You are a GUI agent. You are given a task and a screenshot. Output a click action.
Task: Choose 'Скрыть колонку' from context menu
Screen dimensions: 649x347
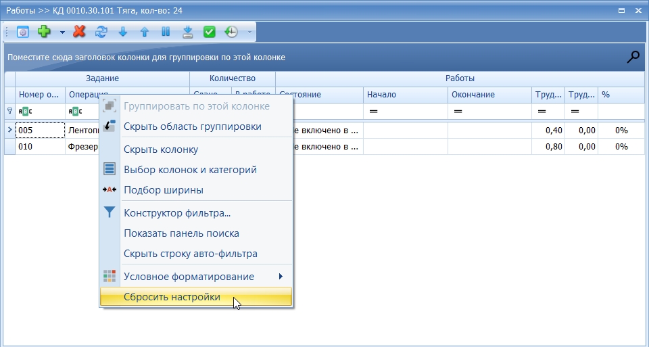[196, 149]
